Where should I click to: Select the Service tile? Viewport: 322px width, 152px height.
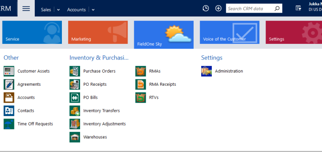point(32,33)
